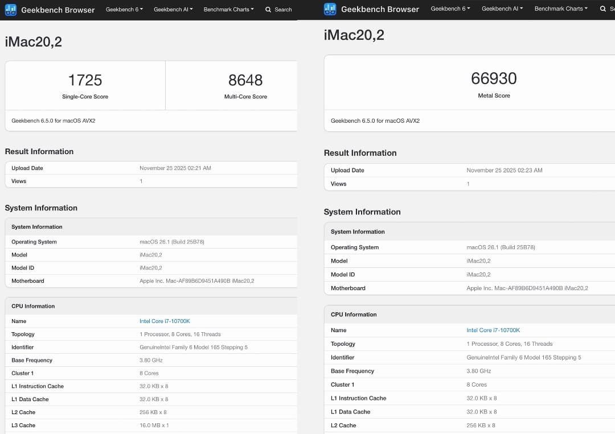
Task: Click the Metal Score value 66930
Action: (x=494, y=78)
